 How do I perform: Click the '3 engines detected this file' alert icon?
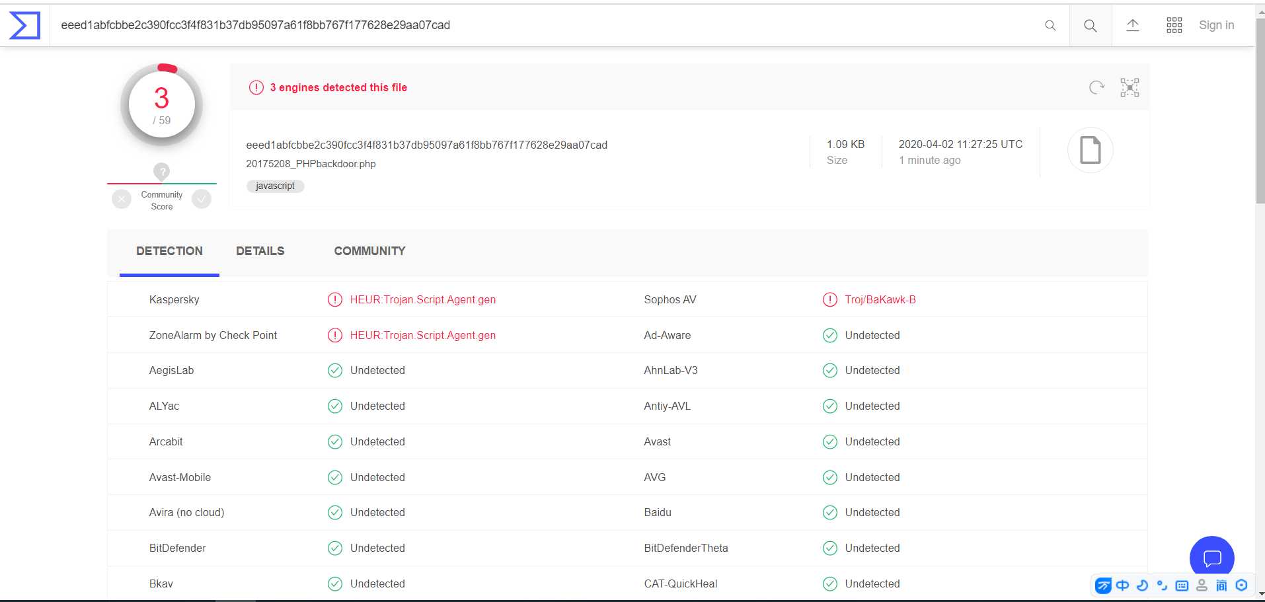tap(256, 87)
